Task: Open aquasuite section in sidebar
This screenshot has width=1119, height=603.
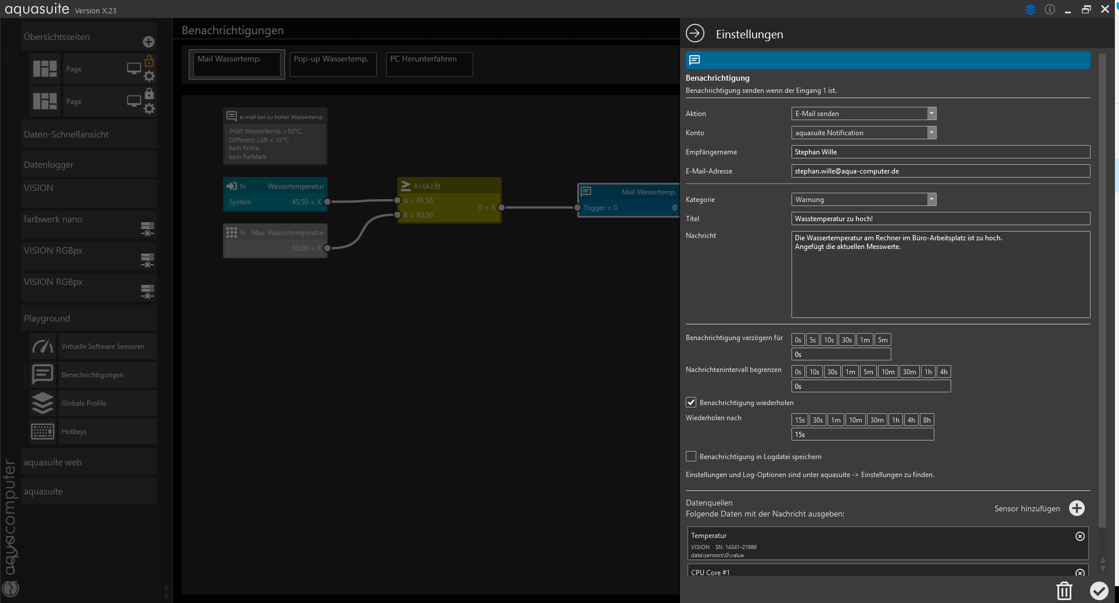Action: click(89, 491)
